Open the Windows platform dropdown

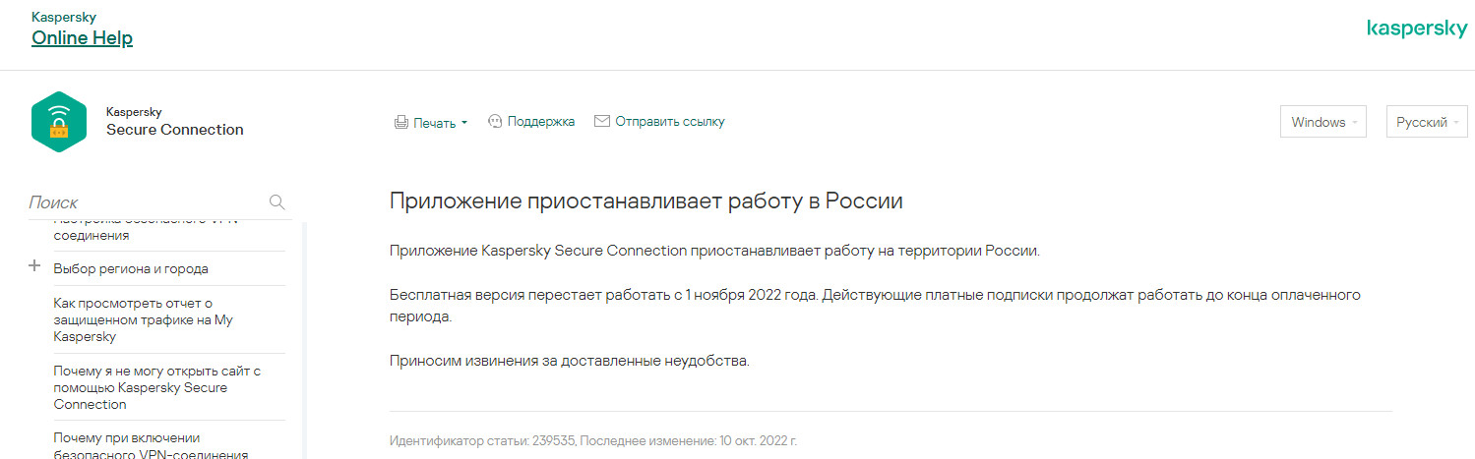click(x=1322, y=122)
